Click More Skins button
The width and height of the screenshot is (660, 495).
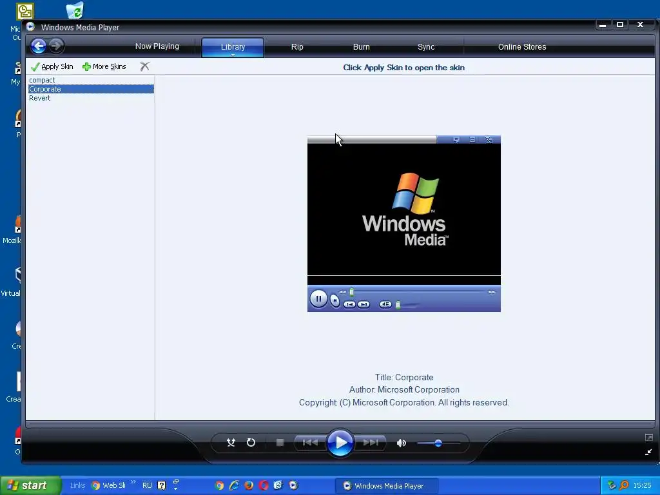[104, 66]
